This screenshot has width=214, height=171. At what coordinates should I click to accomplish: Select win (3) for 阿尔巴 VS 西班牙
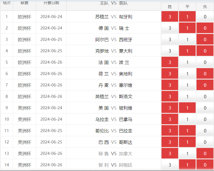[x=170, y=39]
